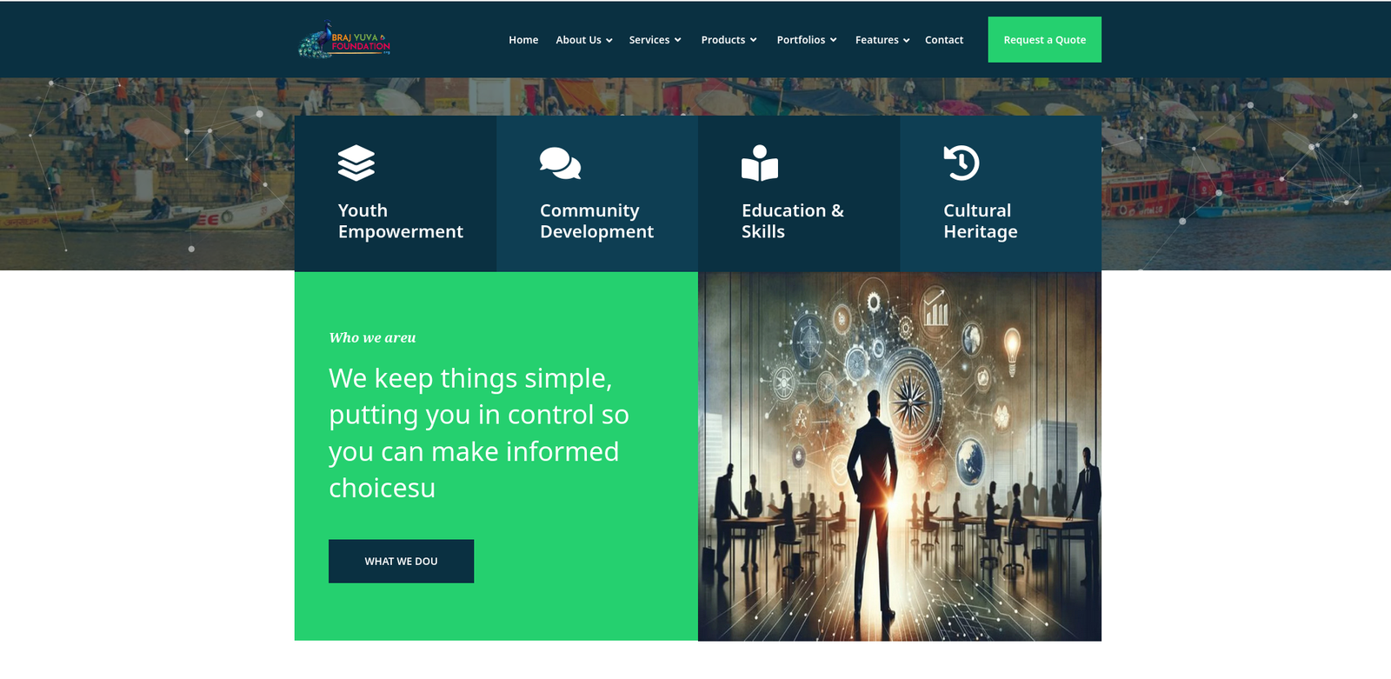
Task: Click the chat bubbles icon above Community Development
Action: pos(560,163)
